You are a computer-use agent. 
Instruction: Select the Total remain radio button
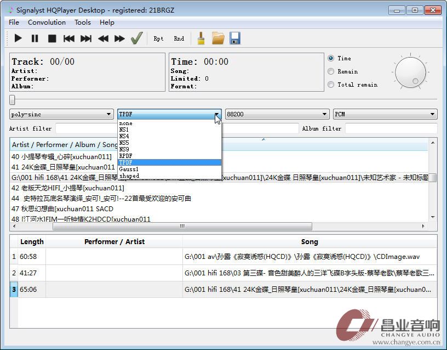(331, 84)
